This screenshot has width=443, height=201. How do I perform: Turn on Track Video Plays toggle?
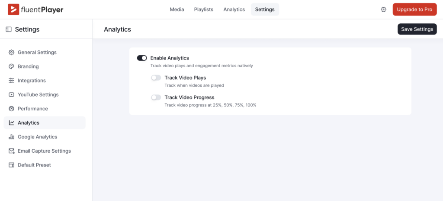(156, 78)
